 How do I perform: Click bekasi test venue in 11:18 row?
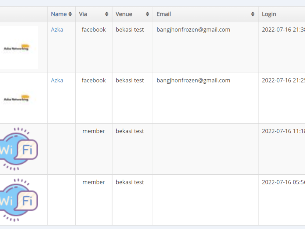click(x=130, y=131)
